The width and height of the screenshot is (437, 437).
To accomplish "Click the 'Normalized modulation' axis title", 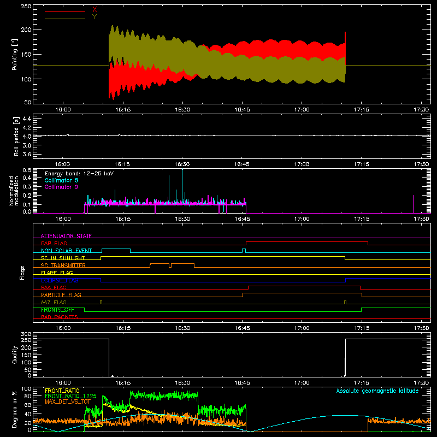I will point(14,191).
